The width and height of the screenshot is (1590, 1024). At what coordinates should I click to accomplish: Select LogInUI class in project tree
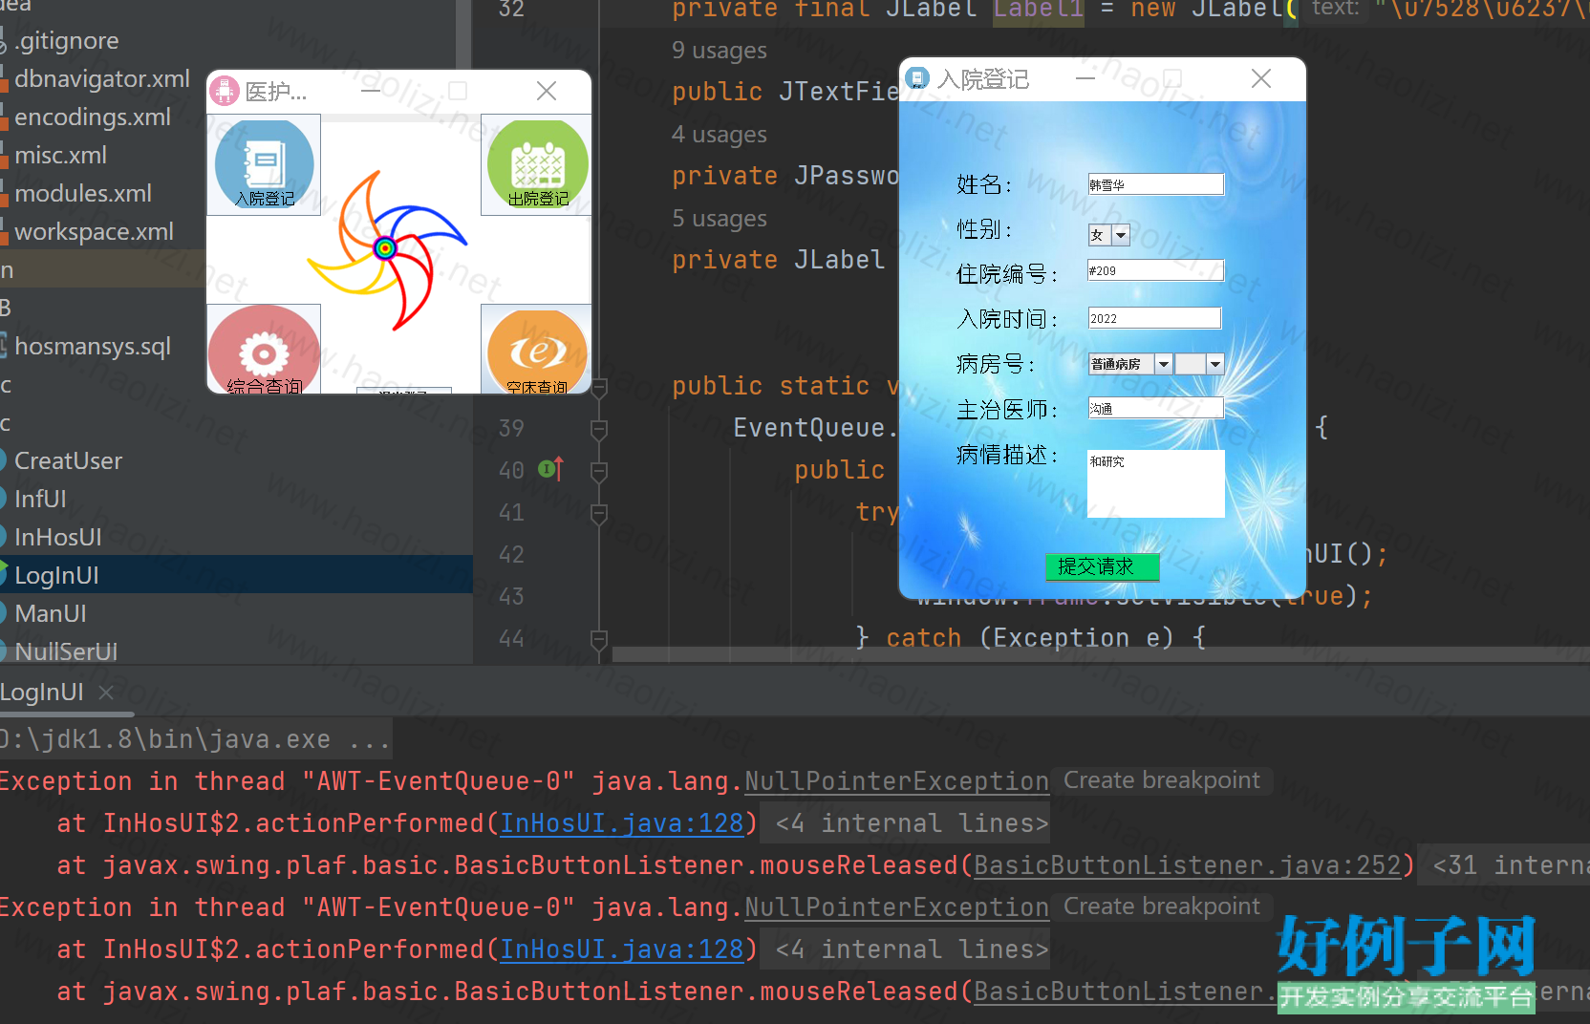tap(57, 575)
